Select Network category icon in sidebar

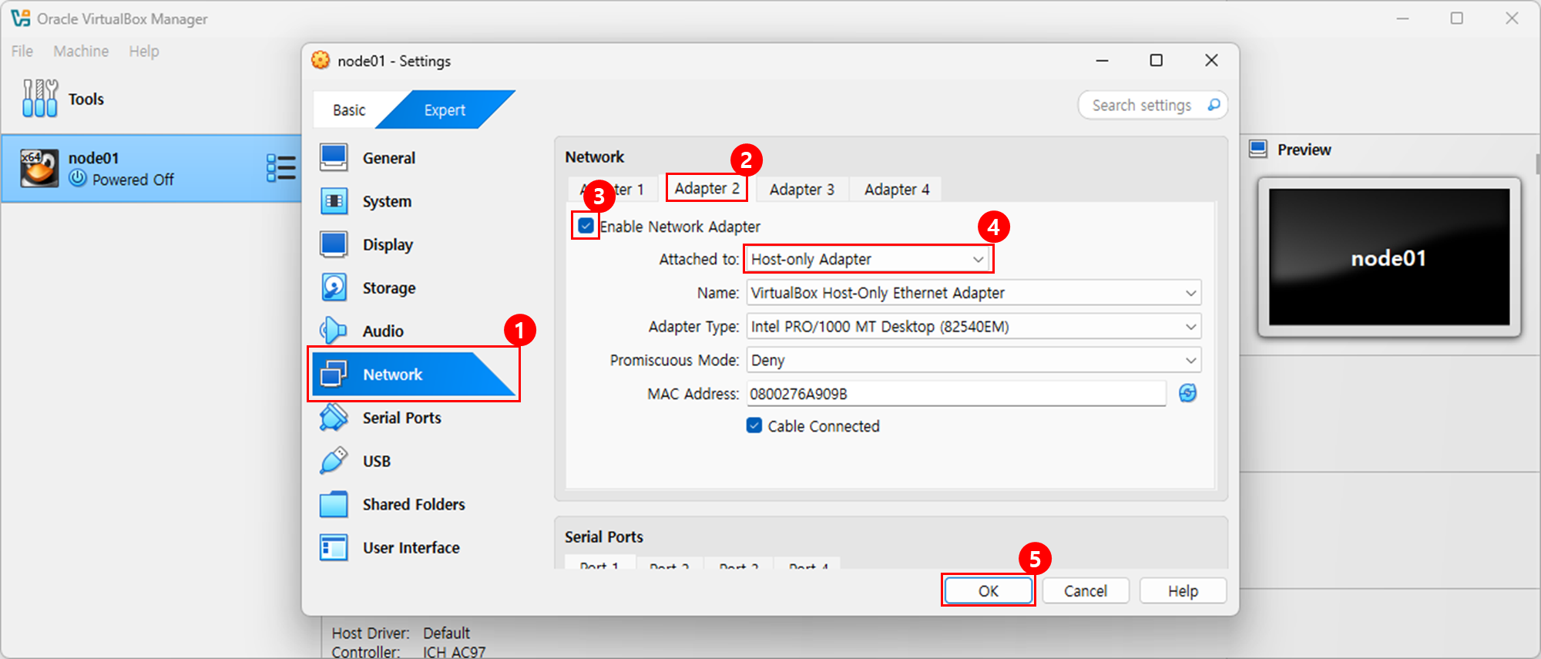coord(334,374)
